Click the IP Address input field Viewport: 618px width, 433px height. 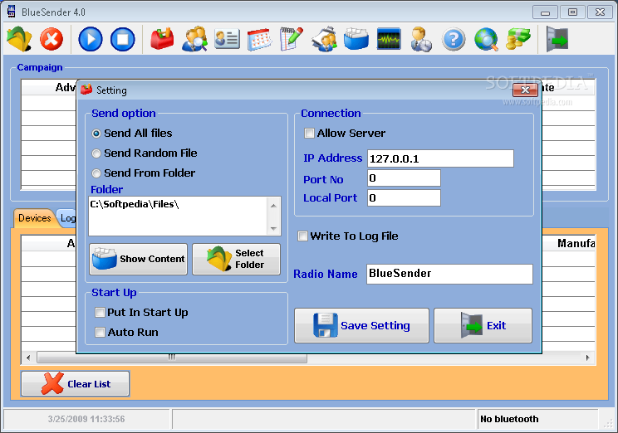[440, 158]
